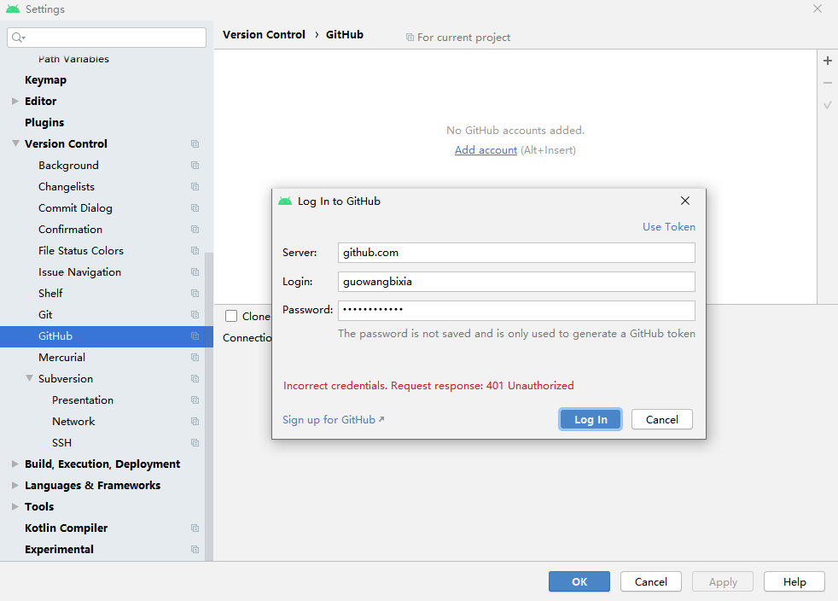Expand Languages & Frameworks section

15,486
